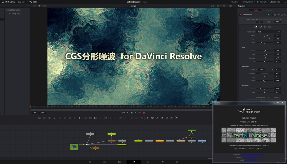Click the Donation link in About window

(253, 155)
